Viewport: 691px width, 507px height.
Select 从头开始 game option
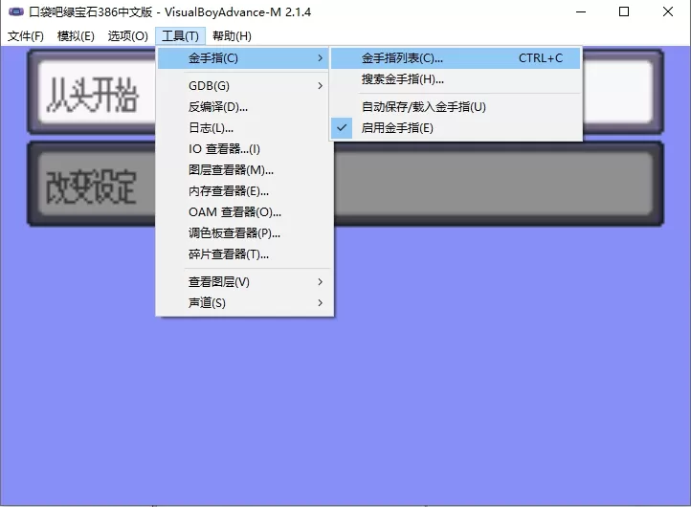click(92, 93)
